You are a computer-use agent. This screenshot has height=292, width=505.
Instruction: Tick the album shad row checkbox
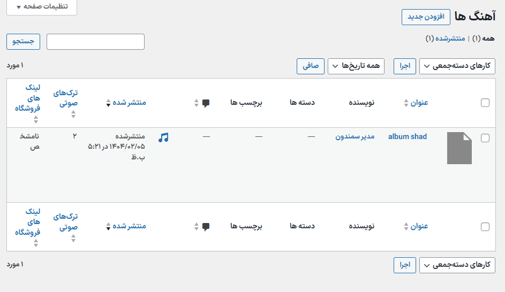click(485, 138)
